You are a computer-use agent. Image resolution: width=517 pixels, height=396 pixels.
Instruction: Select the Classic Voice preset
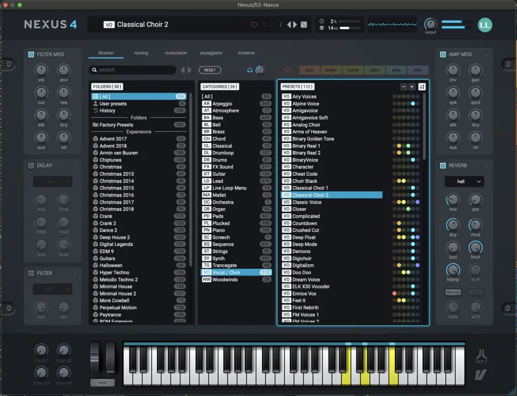(331, 202)
